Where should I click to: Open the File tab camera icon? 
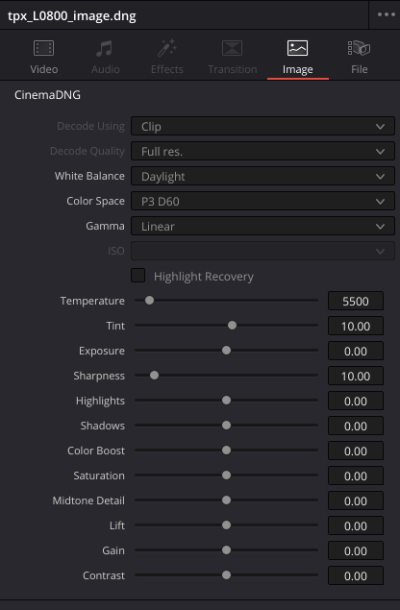click(x=359, y=48)
